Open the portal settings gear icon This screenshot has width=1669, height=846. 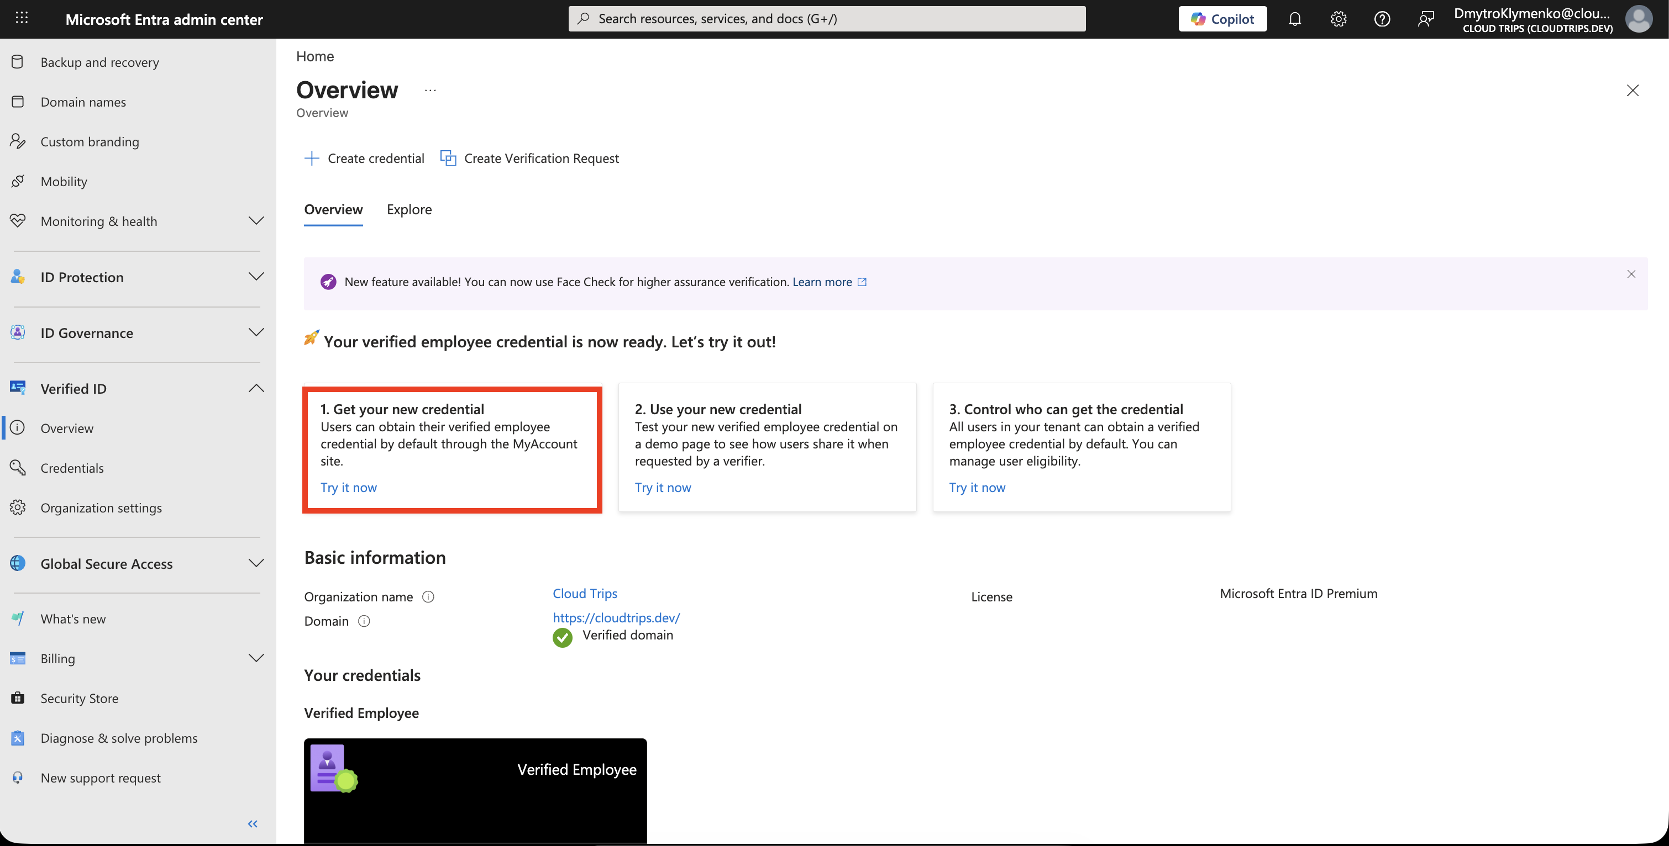pyautogui.click(x=1338, y=19)
